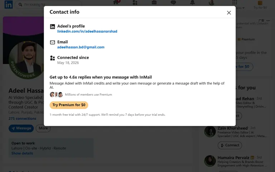Open Adeel's LinkedIn profile URL link

(x=87, y=32)
